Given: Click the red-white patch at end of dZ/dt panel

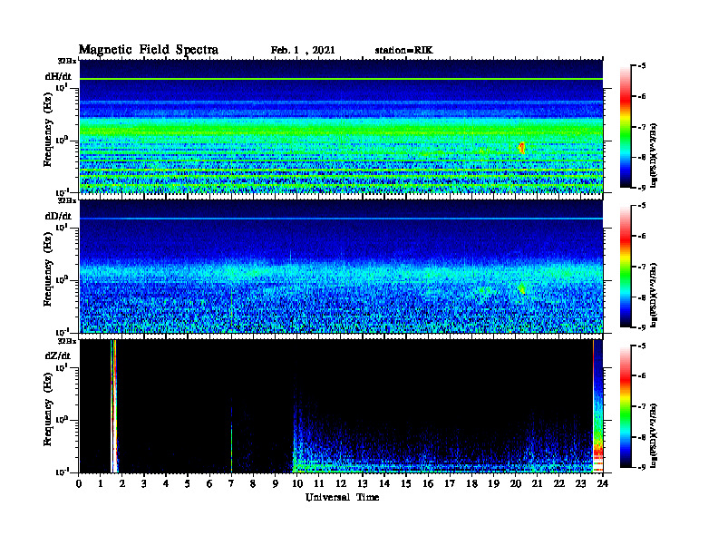Looking at the screenshot, I should click(x=598, y=455).
